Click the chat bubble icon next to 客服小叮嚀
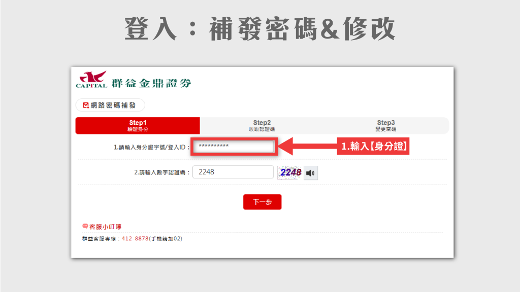 85,226
